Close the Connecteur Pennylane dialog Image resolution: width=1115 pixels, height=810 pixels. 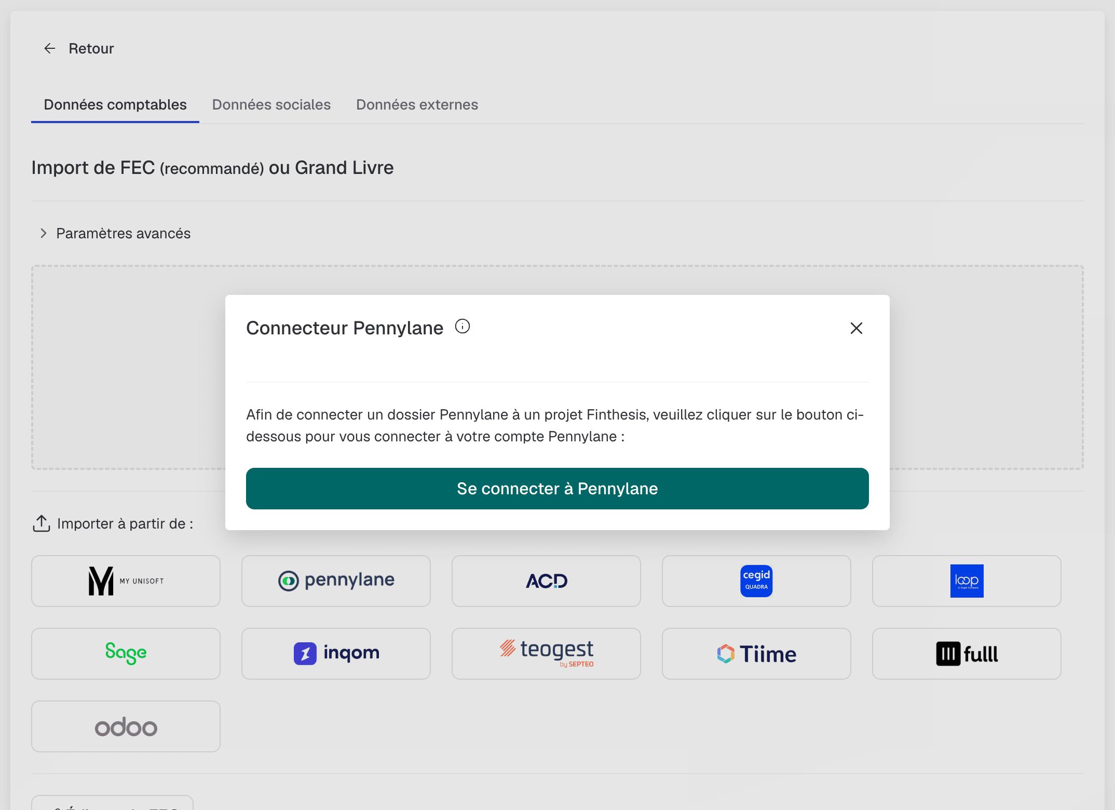[x=856, y=328]
